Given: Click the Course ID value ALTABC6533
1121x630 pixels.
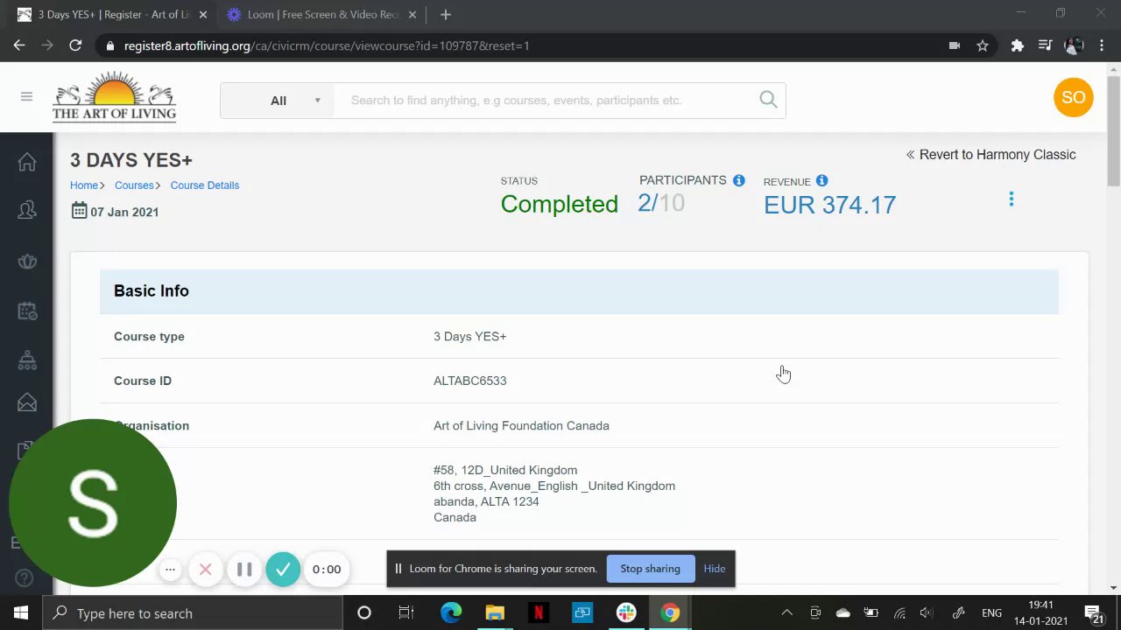Looking at the screenshot, I should pos(469,381).
